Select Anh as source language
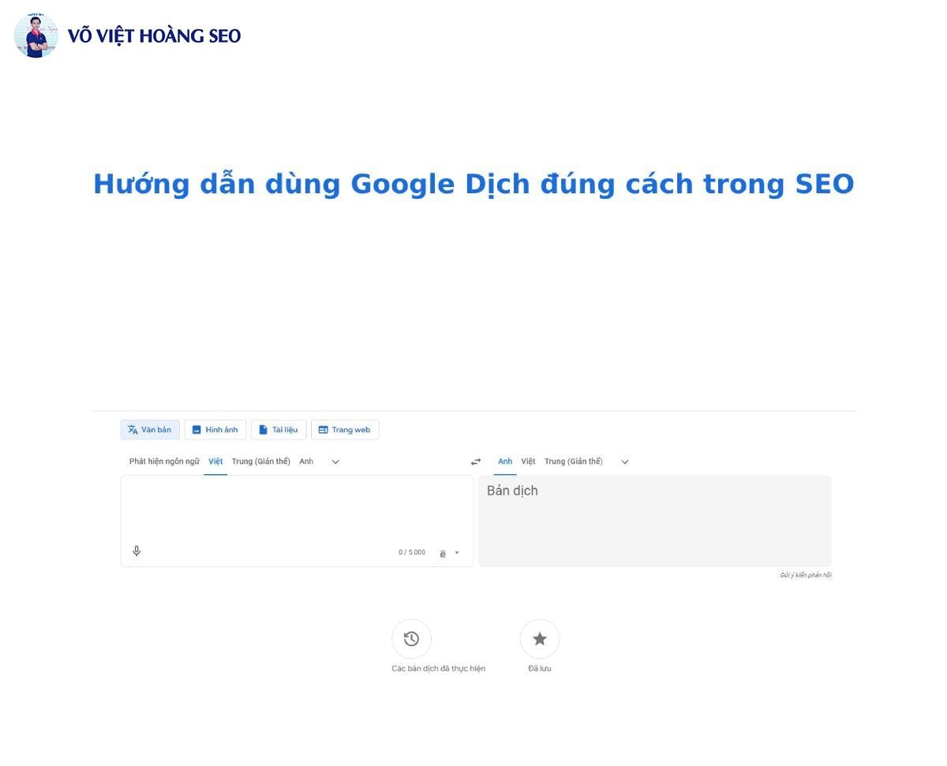 pyautogui.click(x=306, y=461)
